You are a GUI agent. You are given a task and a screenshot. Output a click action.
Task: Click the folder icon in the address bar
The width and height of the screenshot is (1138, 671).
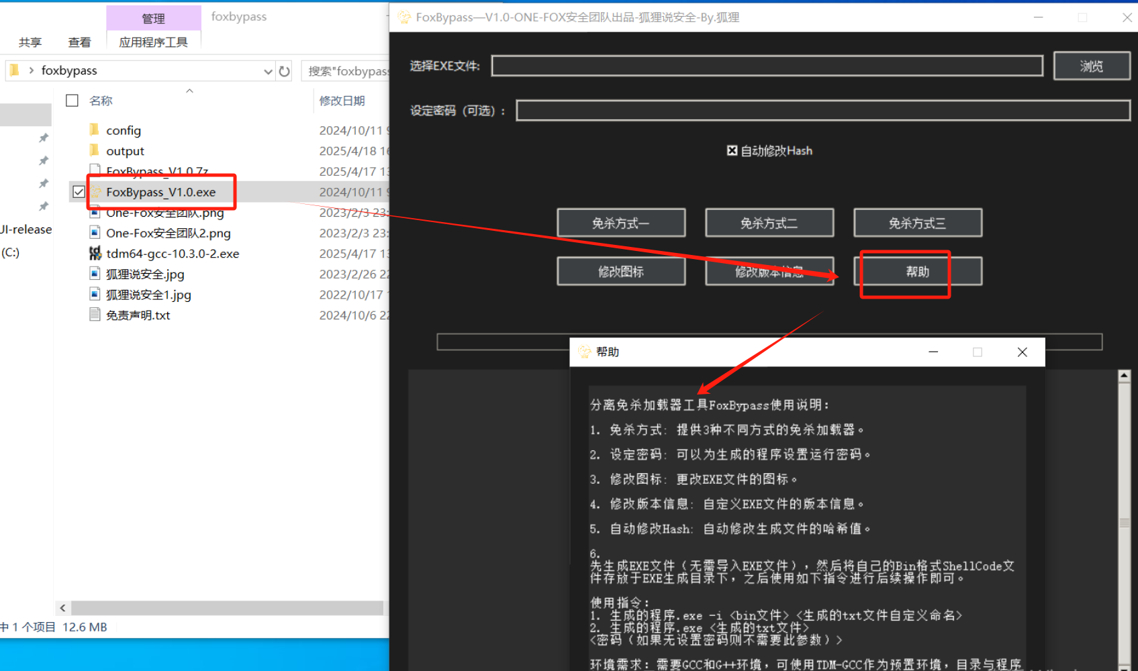point(15,70)
